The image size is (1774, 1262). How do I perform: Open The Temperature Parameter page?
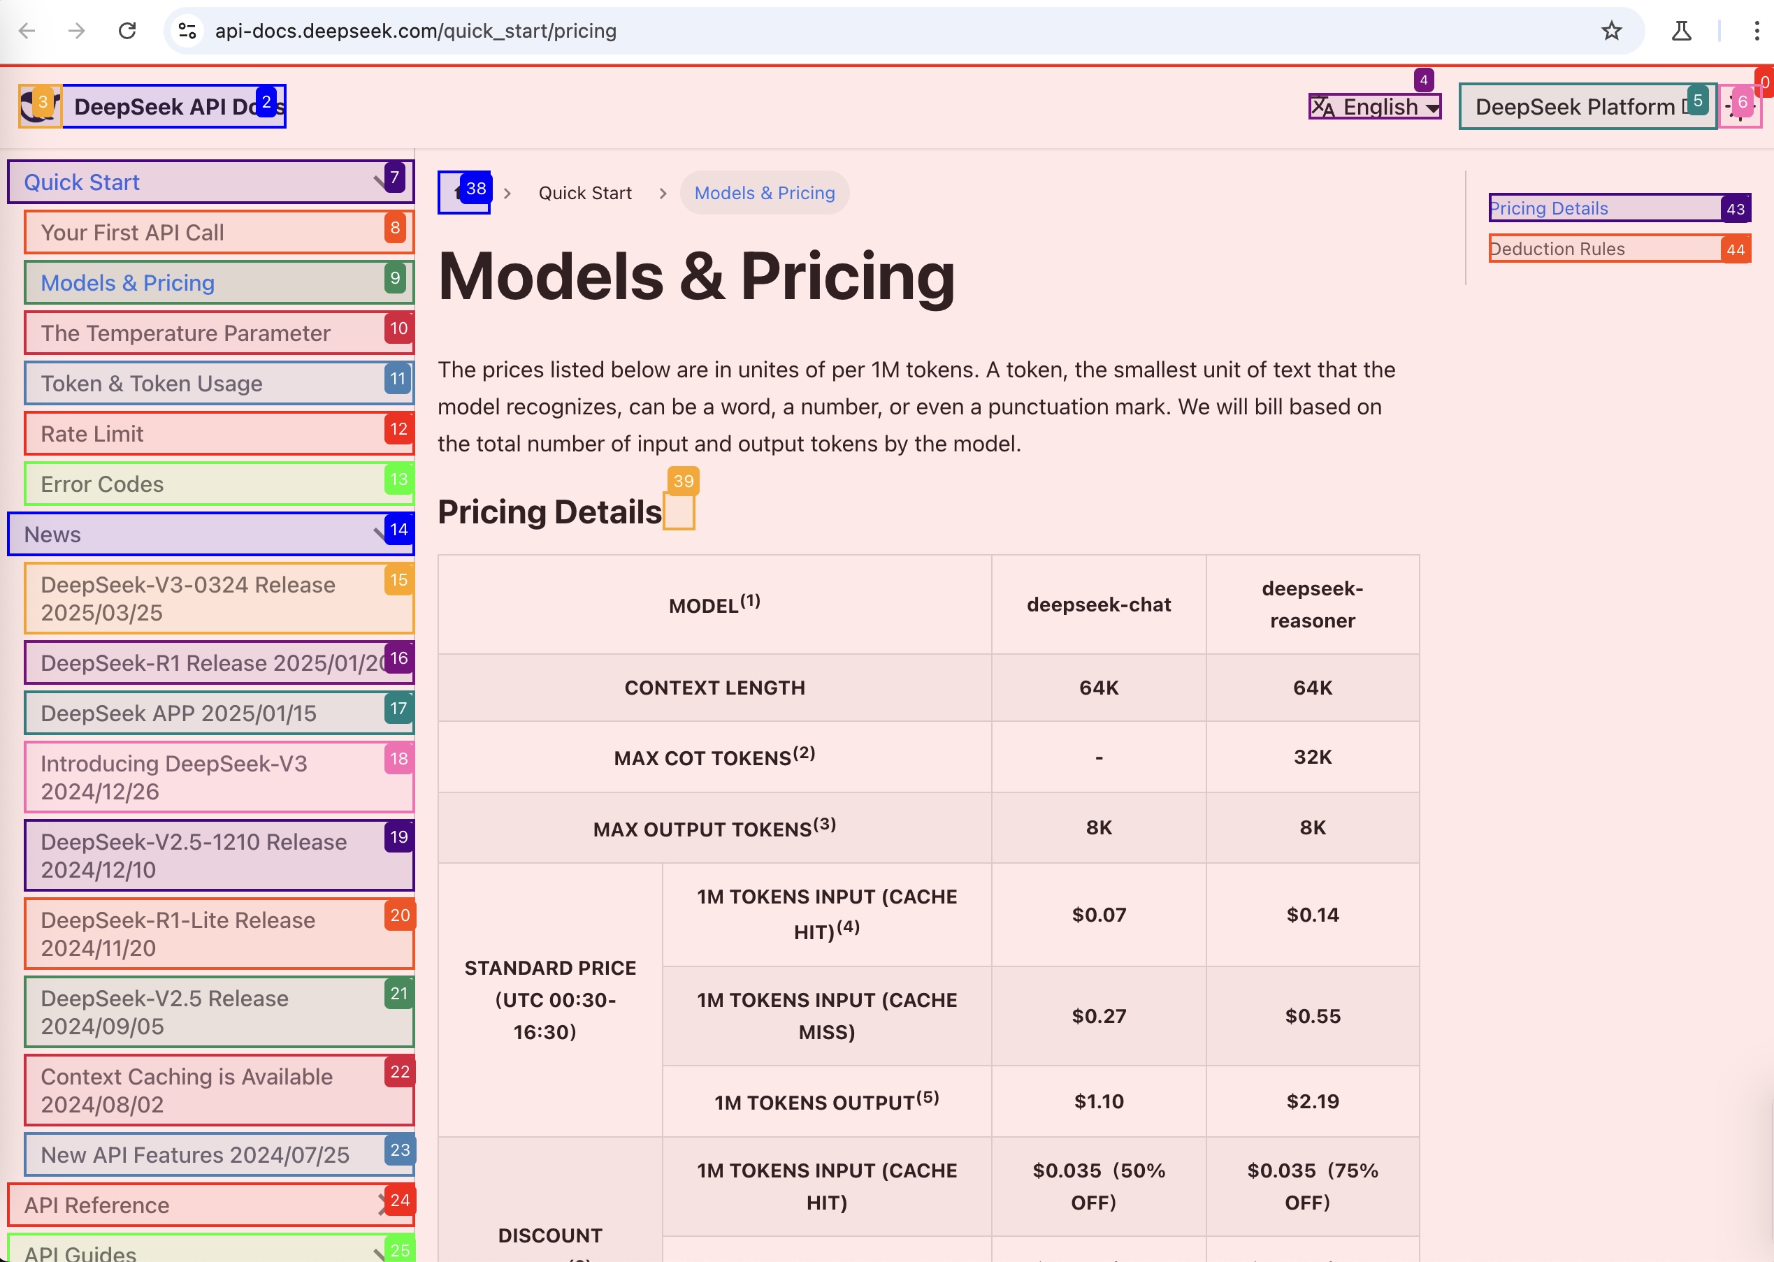point(185,333)
